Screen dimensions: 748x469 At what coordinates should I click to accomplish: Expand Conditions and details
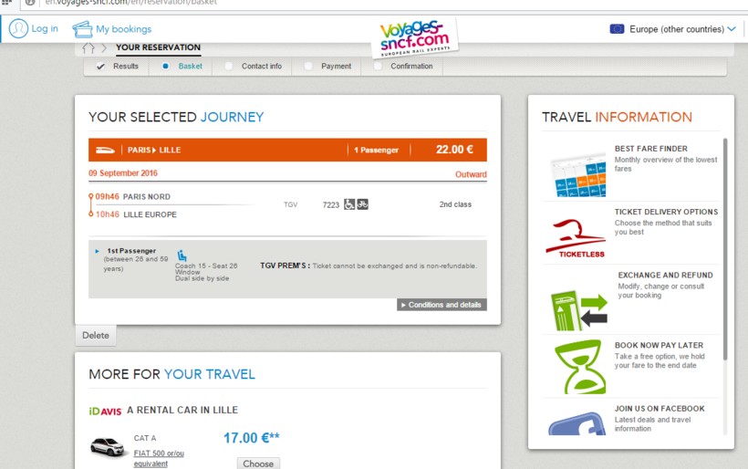(442, 305)
